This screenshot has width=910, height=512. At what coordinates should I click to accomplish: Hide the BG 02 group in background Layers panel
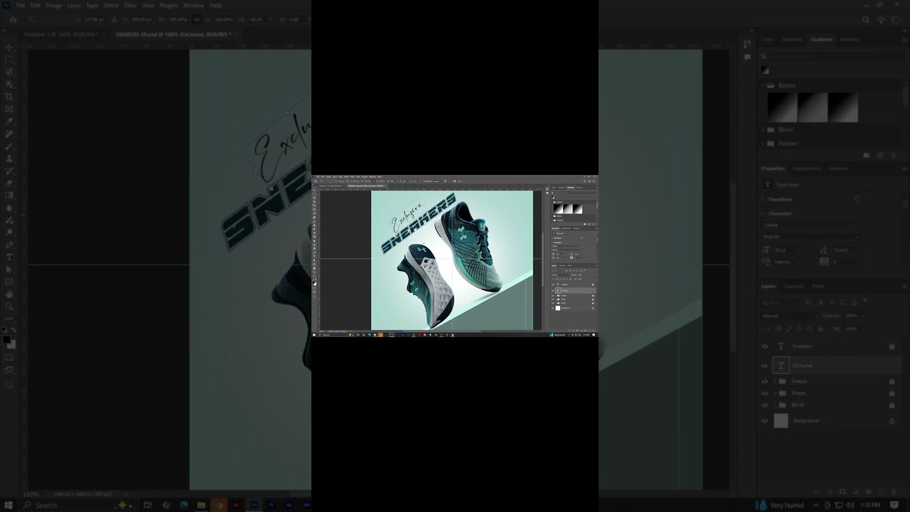point(765,405)
